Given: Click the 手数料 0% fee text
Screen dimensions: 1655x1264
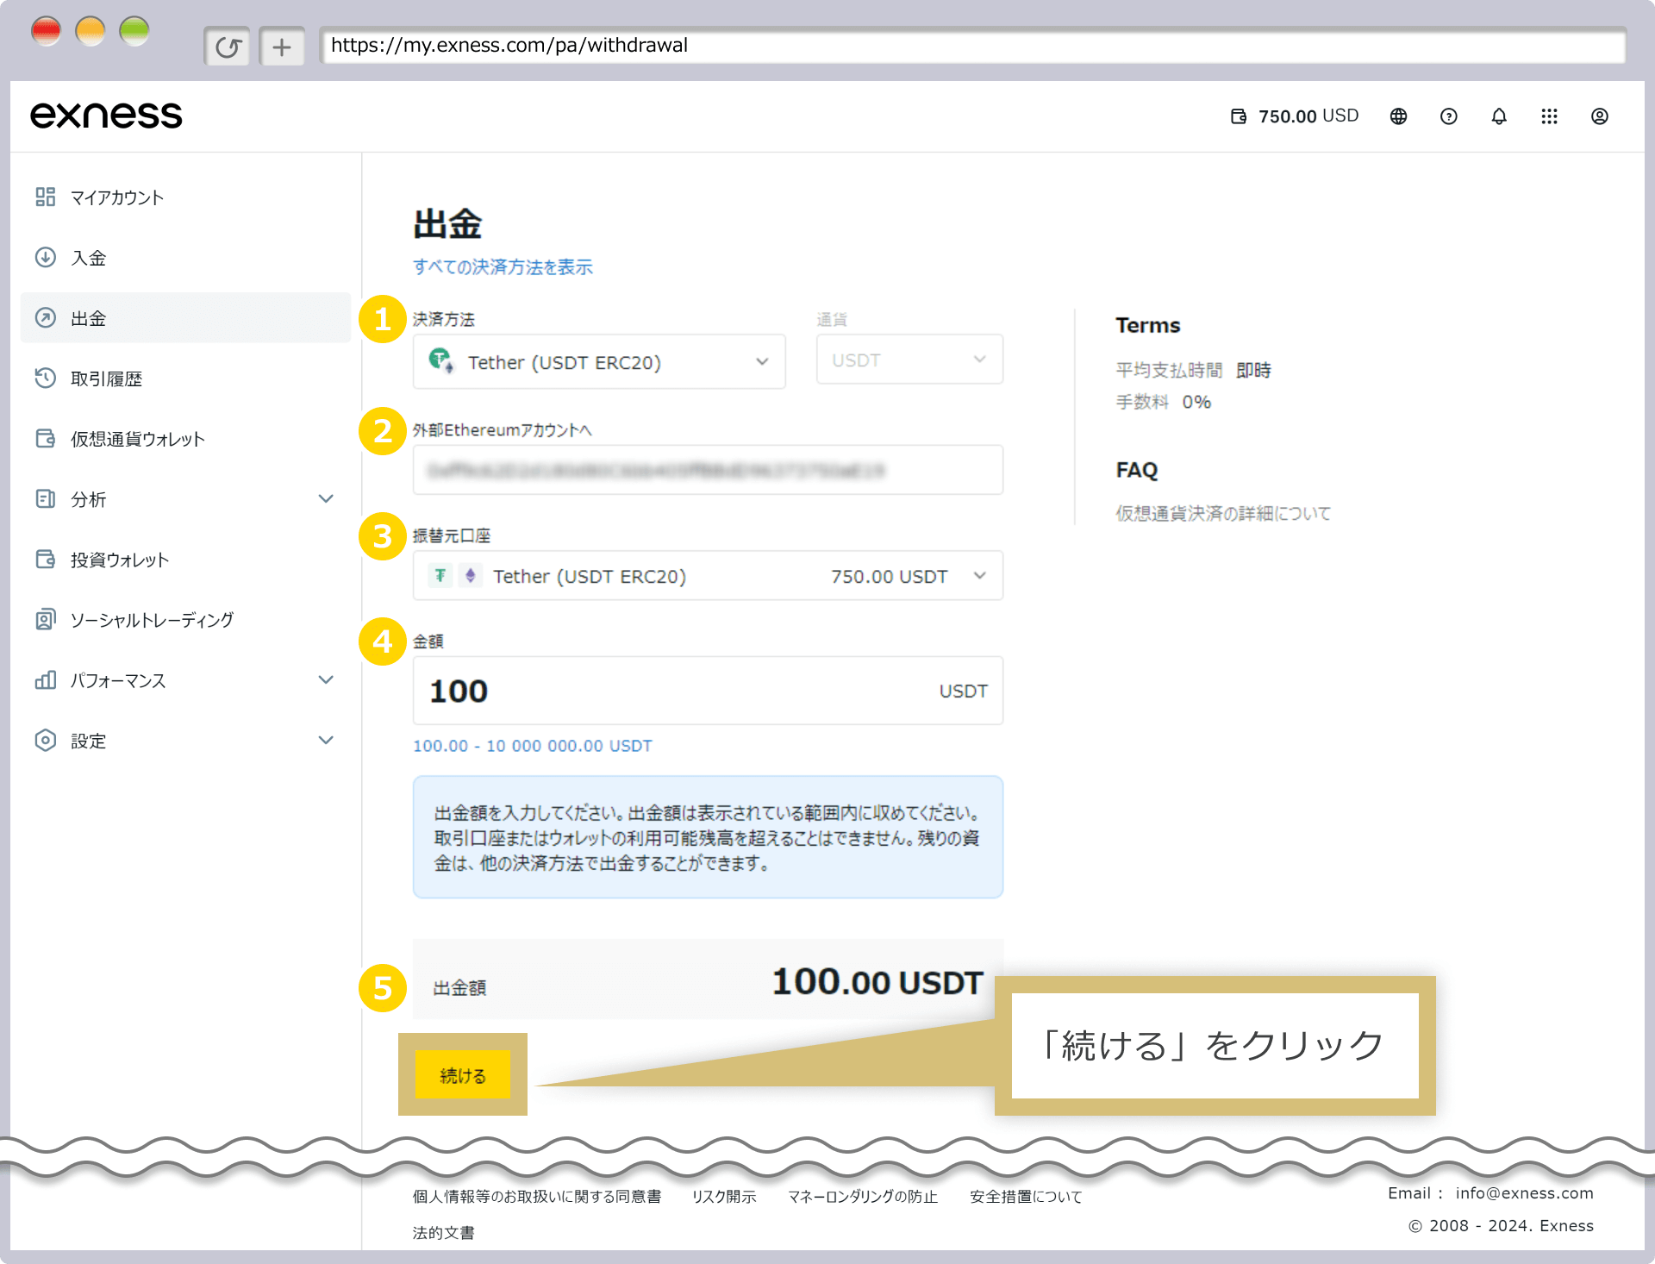Looking at the screenshot, I should click(x=1164, y=402).
